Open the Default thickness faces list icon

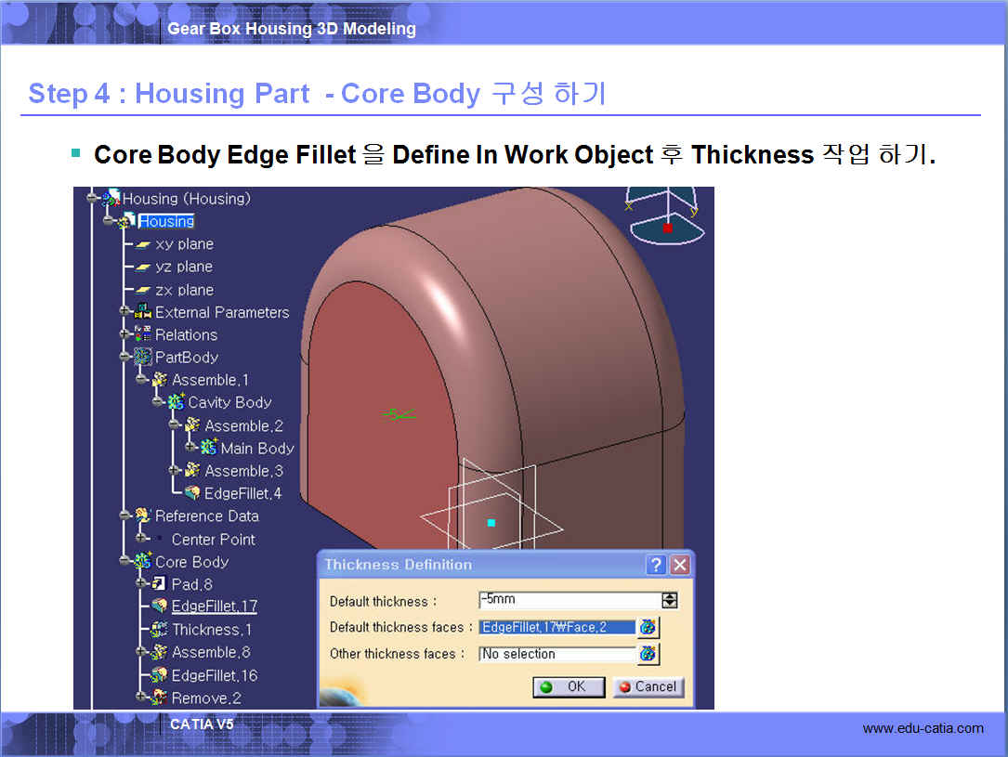(648, 628)
